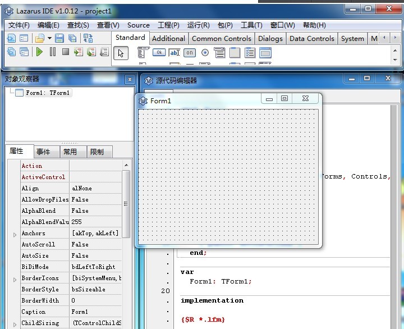Click the Caption value field Form1
404x329 pixels.
(95, 312)
